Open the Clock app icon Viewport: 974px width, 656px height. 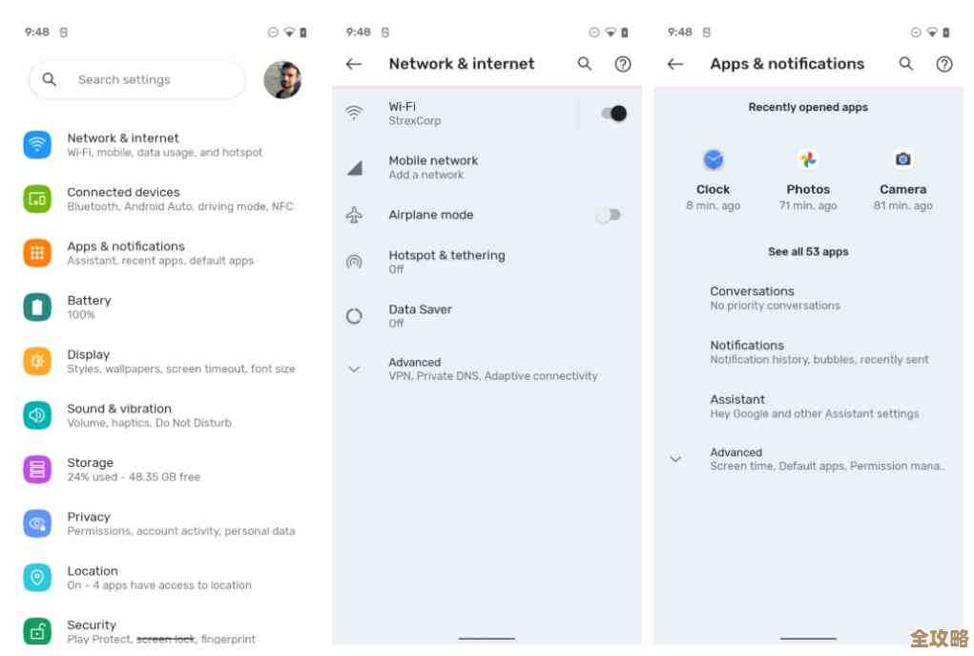(x=713, y=160)
